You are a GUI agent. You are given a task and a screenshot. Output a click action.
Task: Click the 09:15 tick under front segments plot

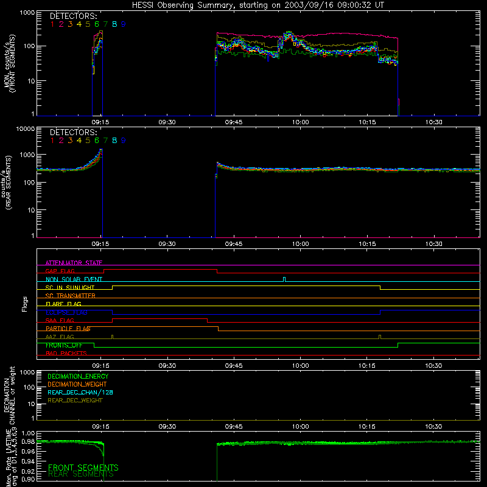100,122
